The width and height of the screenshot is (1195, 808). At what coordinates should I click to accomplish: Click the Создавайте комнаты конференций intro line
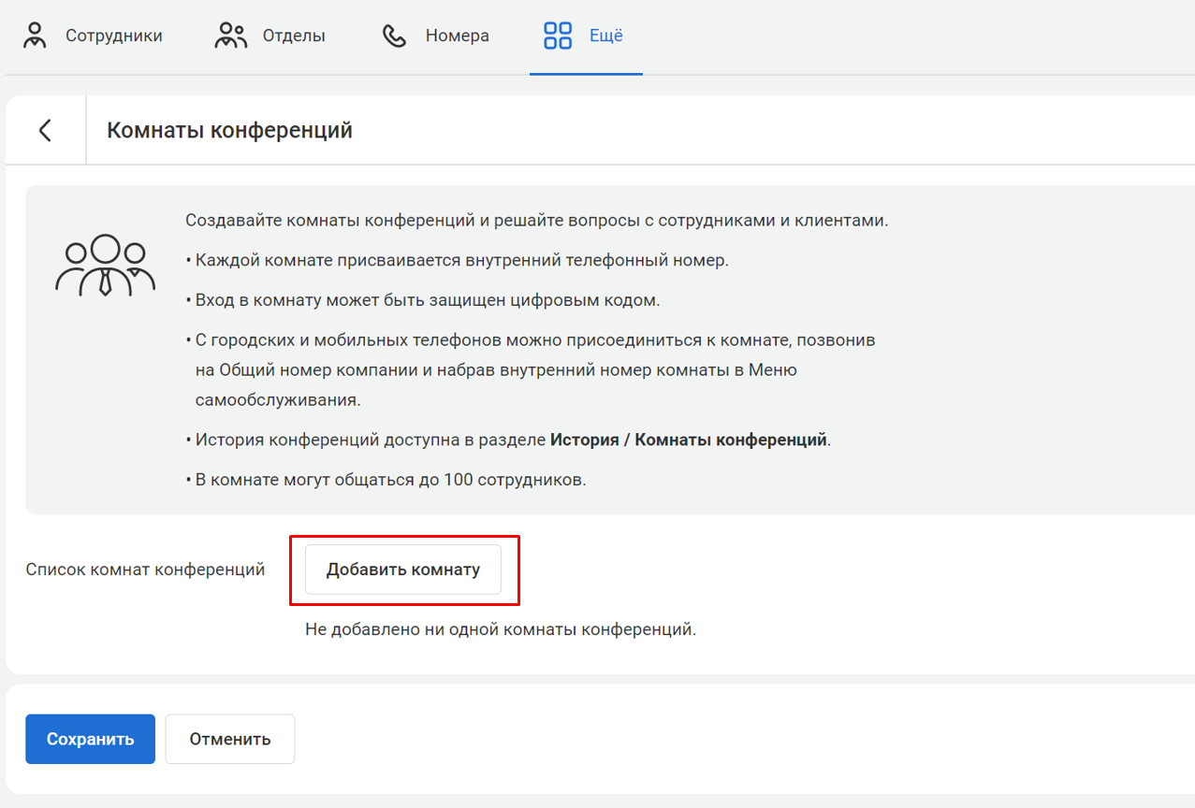coord(536,221)
